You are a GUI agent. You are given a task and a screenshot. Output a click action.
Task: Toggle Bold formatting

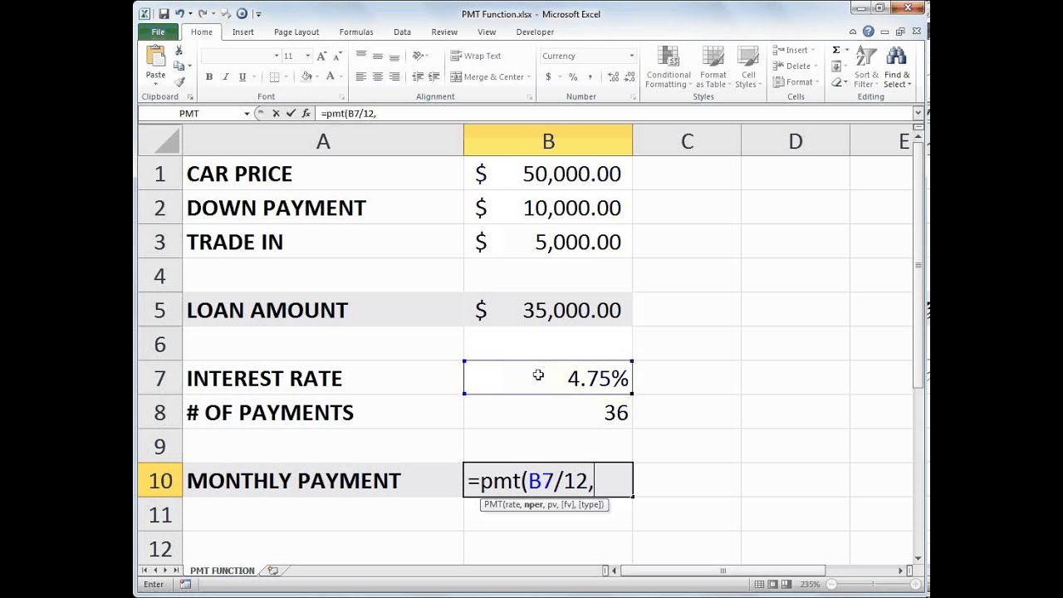(209, 76)
